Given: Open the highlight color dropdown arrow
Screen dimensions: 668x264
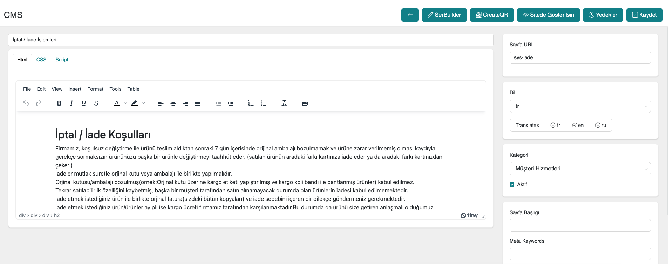Looking at the screenshot, I should click(x=143, y=103).
